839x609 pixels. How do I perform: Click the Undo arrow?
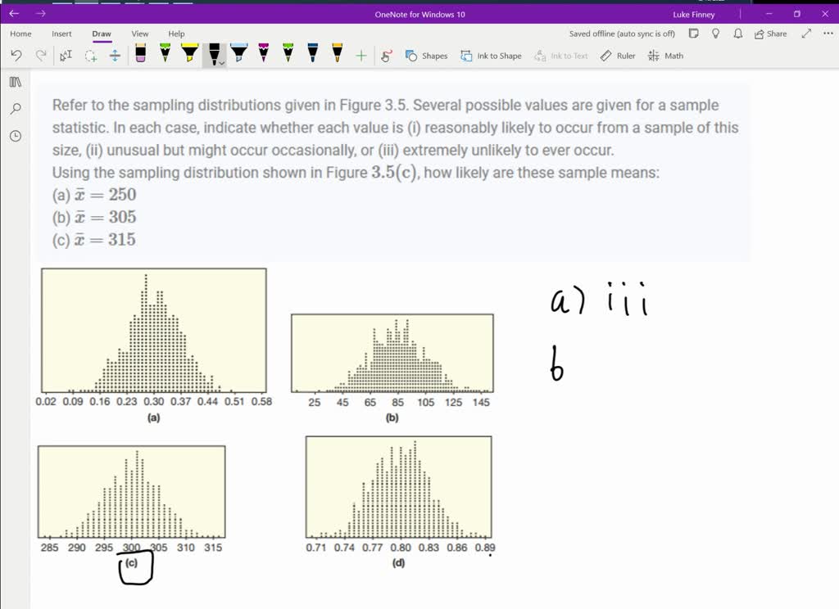[16, 55]
